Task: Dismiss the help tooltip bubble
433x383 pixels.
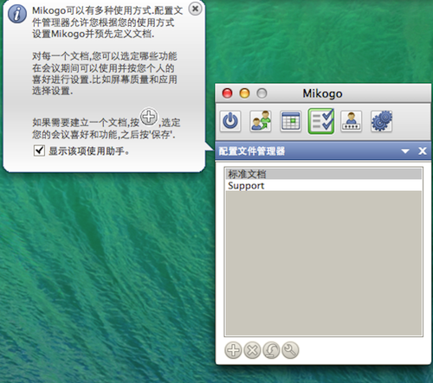Action: (196, 9)
